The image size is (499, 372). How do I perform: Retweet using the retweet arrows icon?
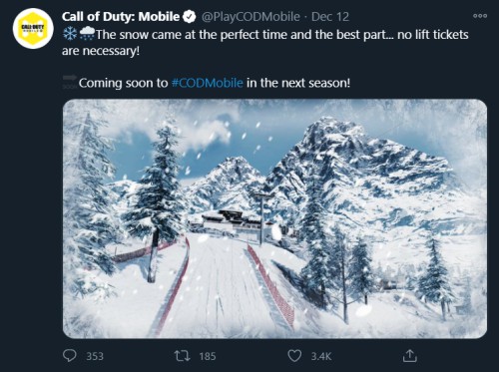pos(183,356)
